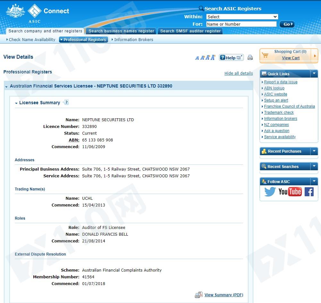The width and height of the screenshot is (321, 303).
Task: Expand the Recent Searches panel arrow
Action: 314,166
